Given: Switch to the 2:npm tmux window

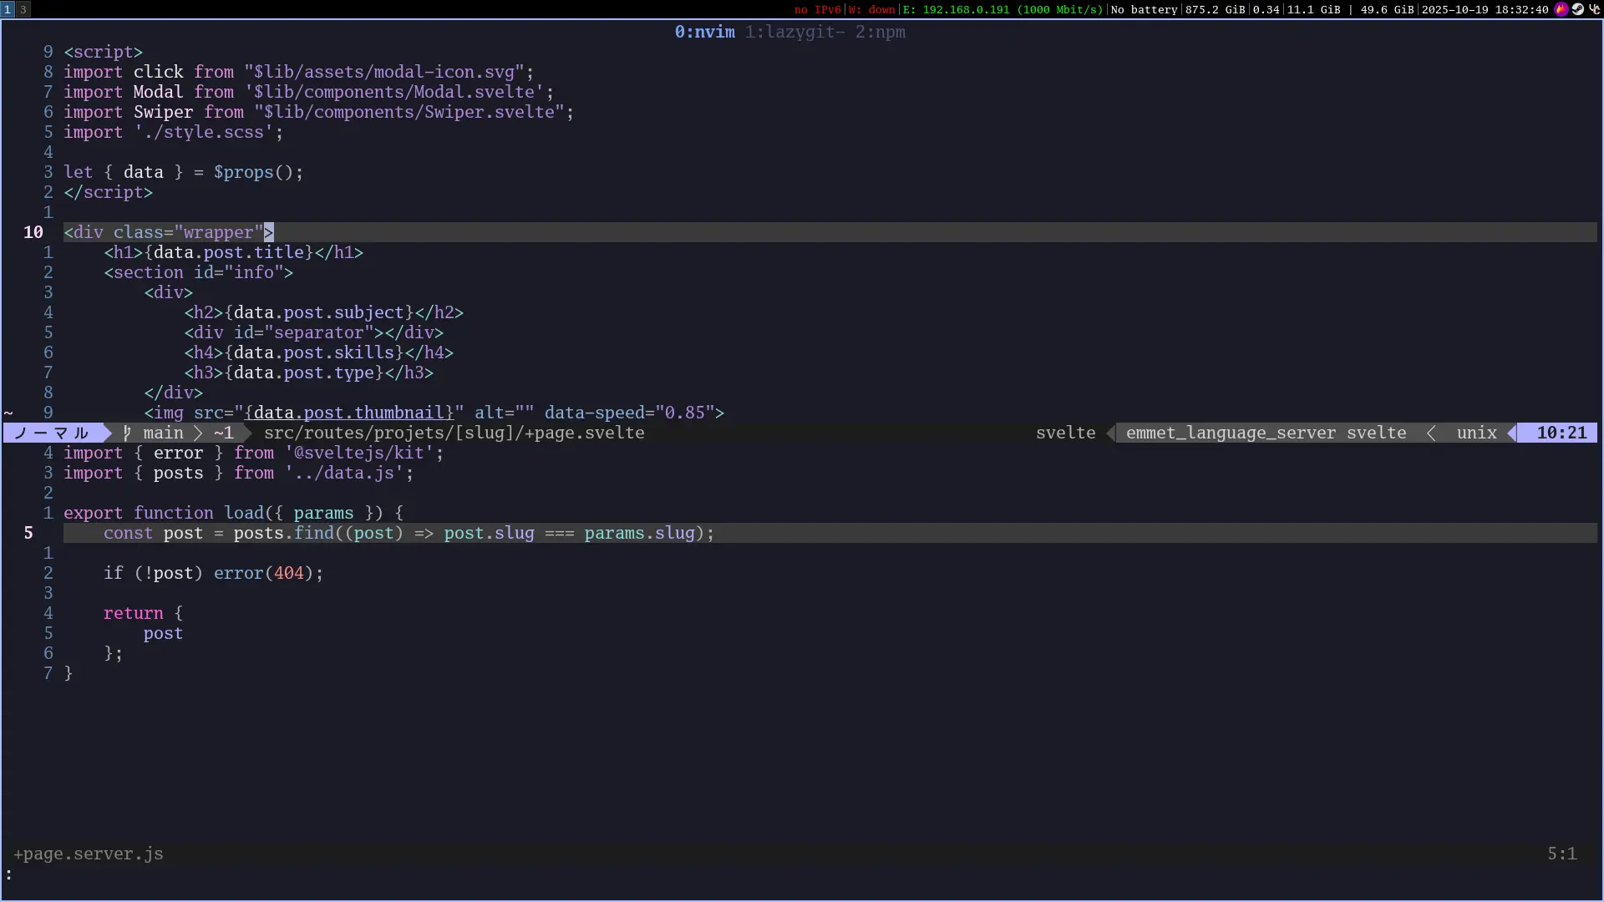Looking at the screenshot, I should point(880,32).
